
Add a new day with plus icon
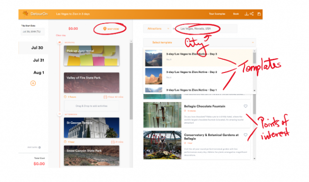click(33, 83)
